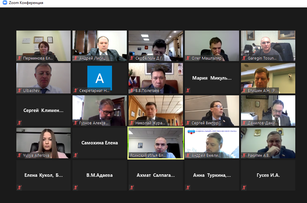Select active speaker Ясинский Илья video tile

[x=156, y=143]
